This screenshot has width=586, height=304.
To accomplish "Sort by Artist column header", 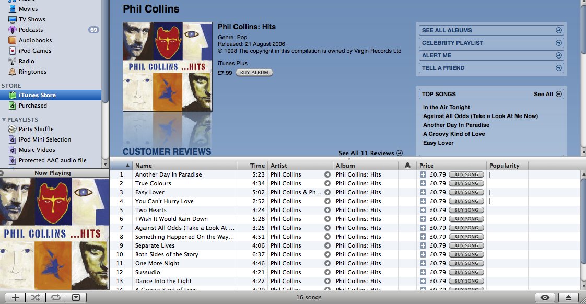I will coord(300,166).
